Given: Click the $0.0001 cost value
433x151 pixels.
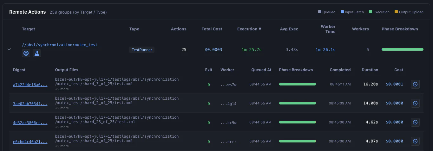Looking at the screenshot, I should pyautogui.click(x=394, y=84).
